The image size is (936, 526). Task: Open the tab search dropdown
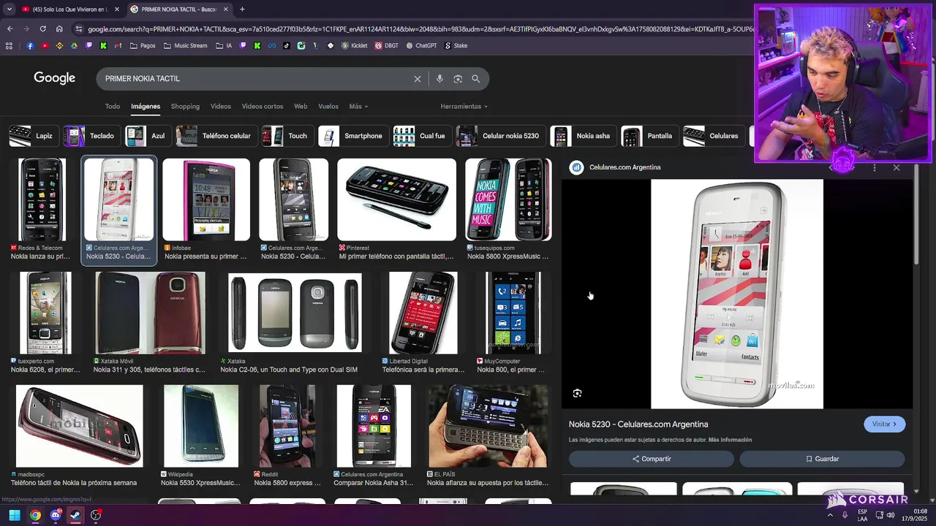(9, 9)
